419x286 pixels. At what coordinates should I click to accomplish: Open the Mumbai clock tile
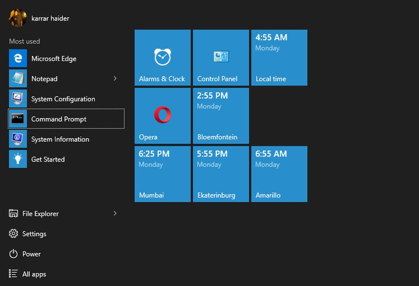(x=162, y=174)
